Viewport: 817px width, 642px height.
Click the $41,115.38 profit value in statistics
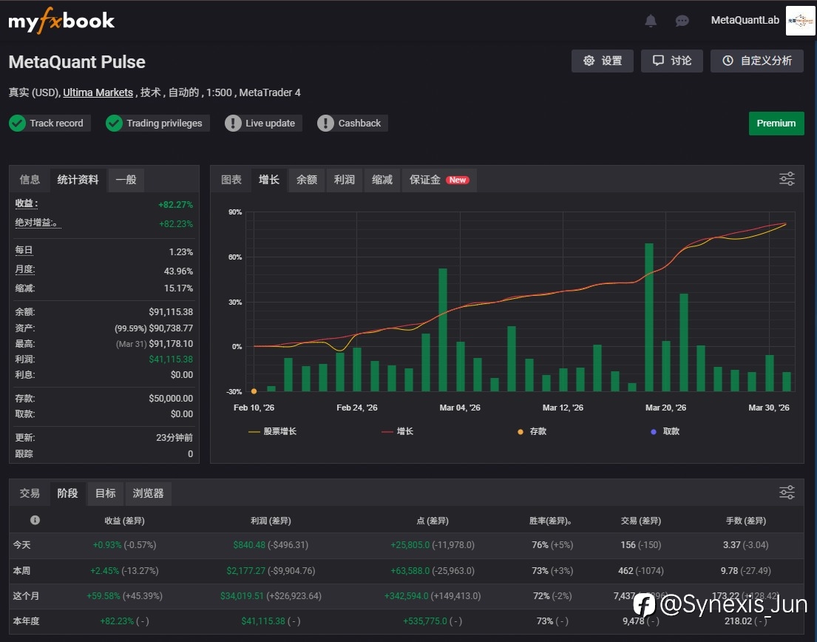pos(171,359)
